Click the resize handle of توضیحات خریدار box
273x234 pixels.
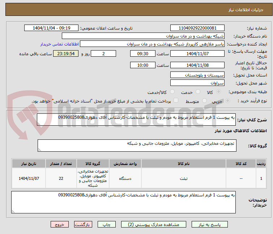(x=13, y=212)
